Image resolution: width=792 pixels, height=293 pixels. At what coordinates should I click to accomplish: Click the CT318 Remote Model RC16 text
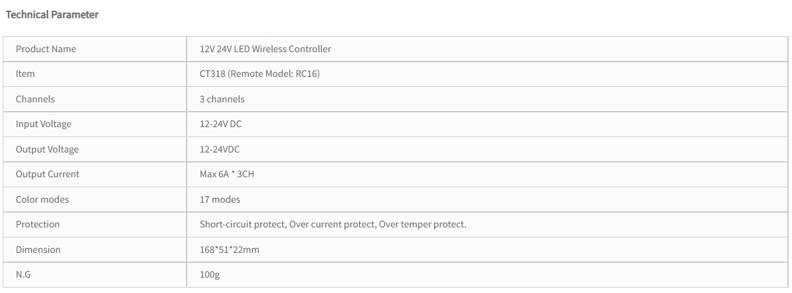(260, 74)
